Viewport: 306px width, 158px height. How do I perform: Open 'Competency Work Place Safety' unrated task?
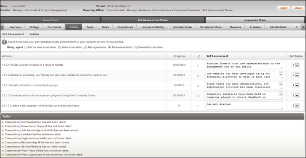coord(37,151)
